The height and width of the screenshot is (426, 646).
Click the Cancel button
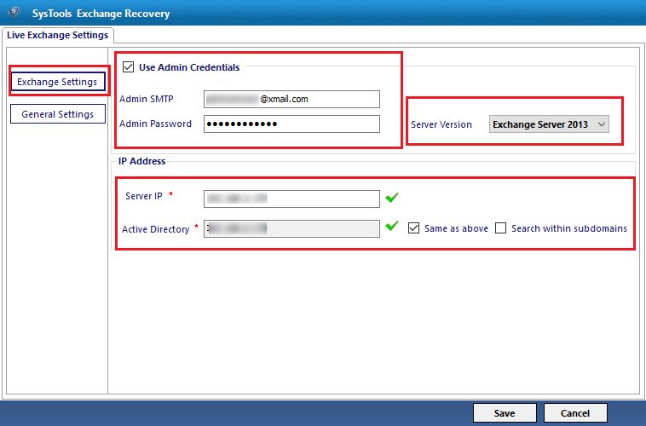(x=575, y=413)
